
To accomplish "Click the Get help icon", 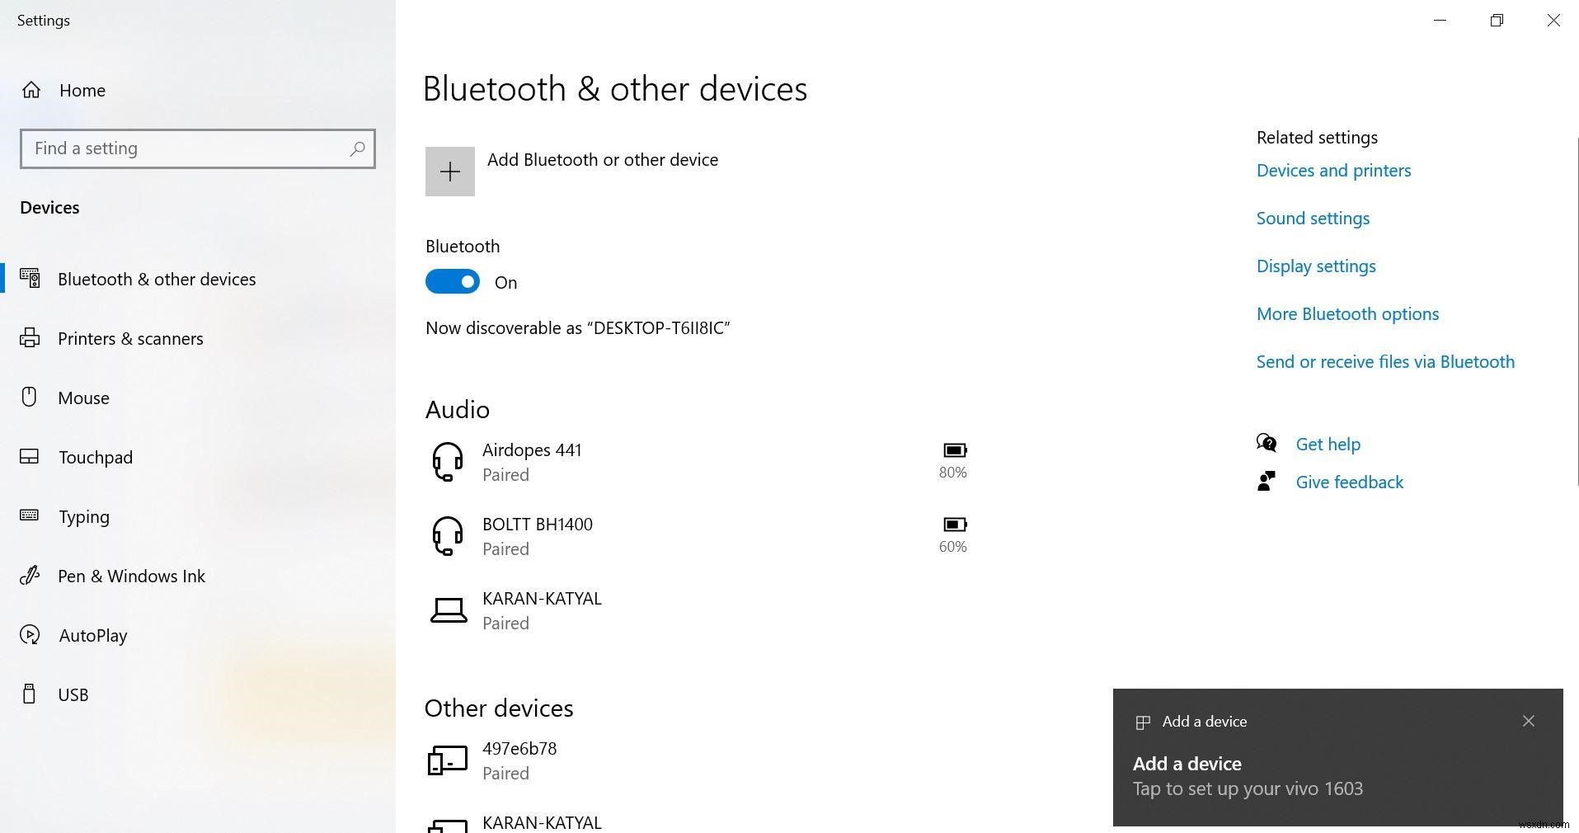I will click(x=1266, y=443).
